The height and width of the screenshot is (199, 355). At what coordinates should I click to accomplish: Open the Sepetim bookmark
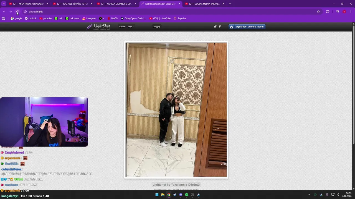pos(180,19)
